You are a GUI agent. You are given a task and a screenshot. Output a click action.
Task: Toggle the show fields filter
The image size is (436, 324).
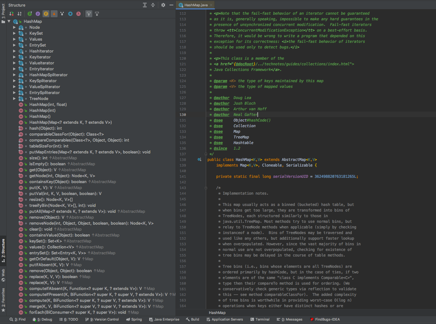coord(46,13)
